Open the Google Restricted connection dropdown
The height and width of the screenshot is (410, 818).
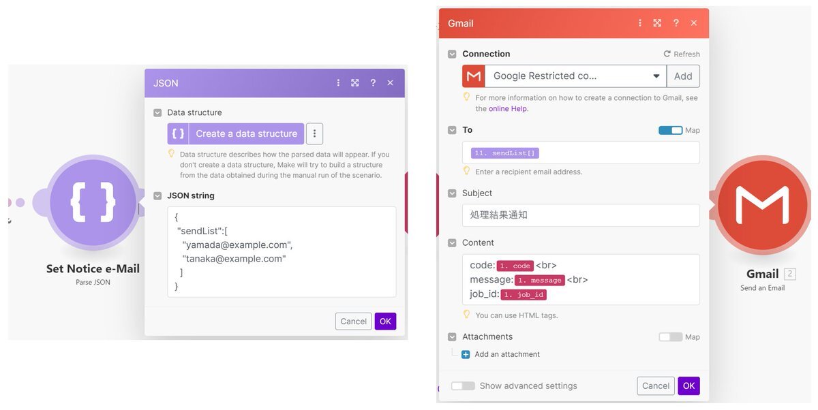(576, 76)
